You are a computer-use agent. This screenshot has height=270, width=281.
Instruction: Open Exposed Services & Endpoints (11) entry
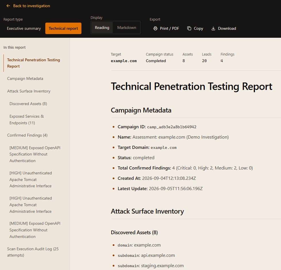coord(27,119)
